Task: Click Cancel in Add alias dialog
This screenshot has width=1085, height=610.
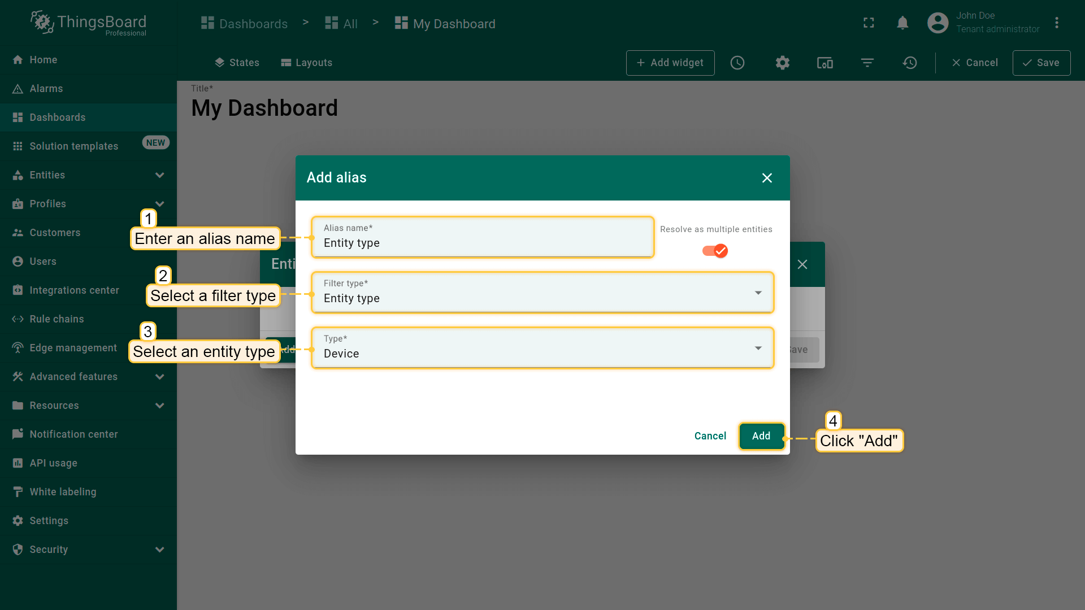Action: coord(710,436)
